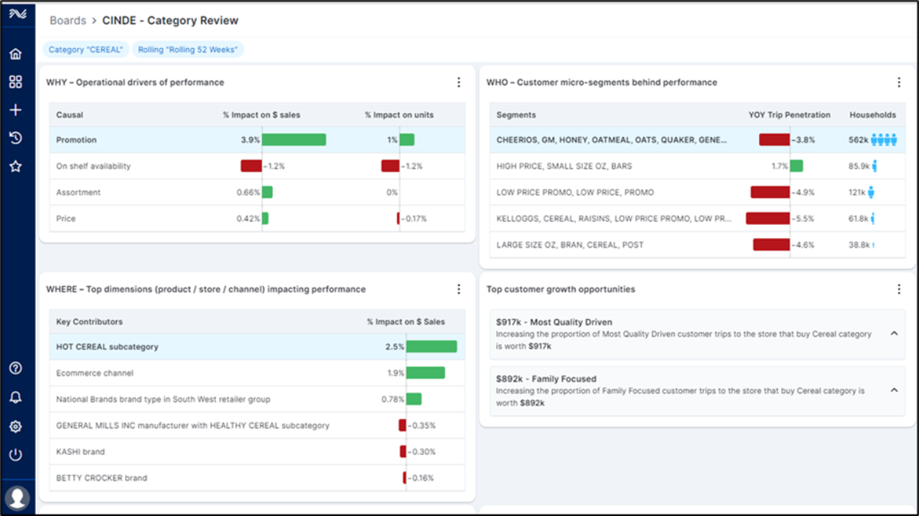Open the boards grid icon in sidebar
The image size is (919, 516).
pyautogui.click(x=15, y=82)
